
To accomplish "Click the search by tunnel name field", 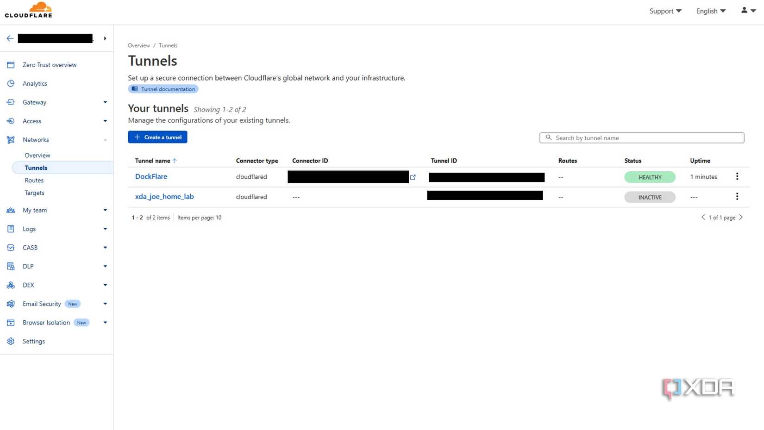I will 642,137.
